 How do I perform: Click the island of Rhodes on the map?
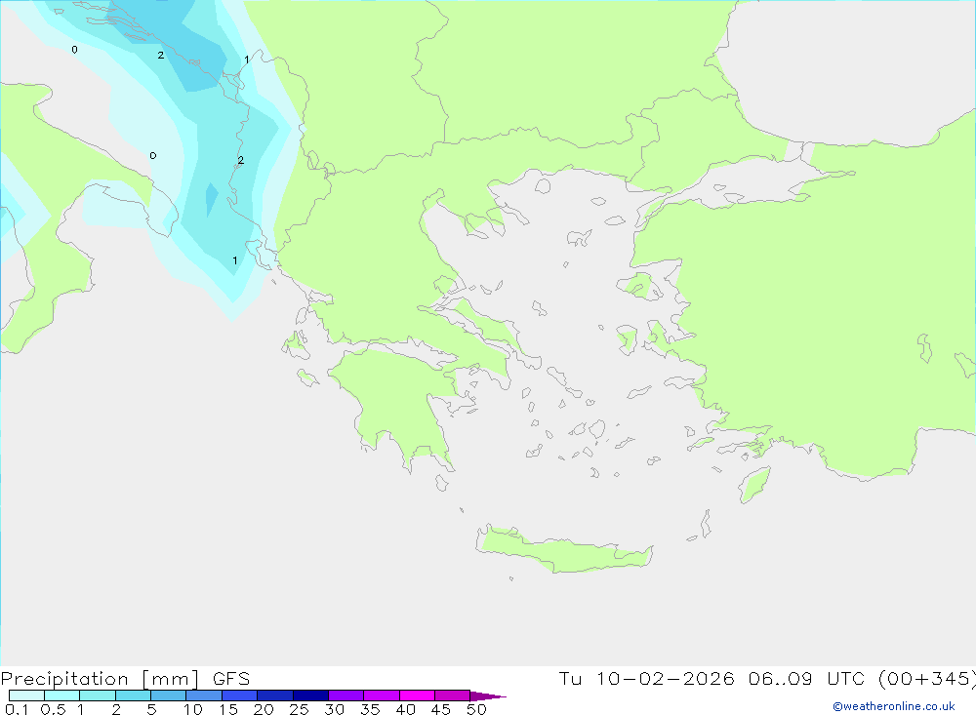[x=754, y=484]
